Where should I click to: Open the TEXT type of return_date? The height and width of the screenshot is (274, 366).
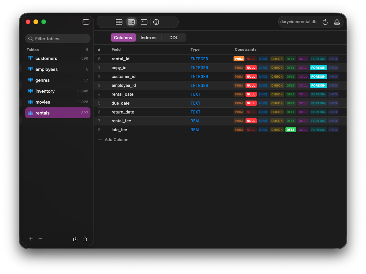(195, 112)
